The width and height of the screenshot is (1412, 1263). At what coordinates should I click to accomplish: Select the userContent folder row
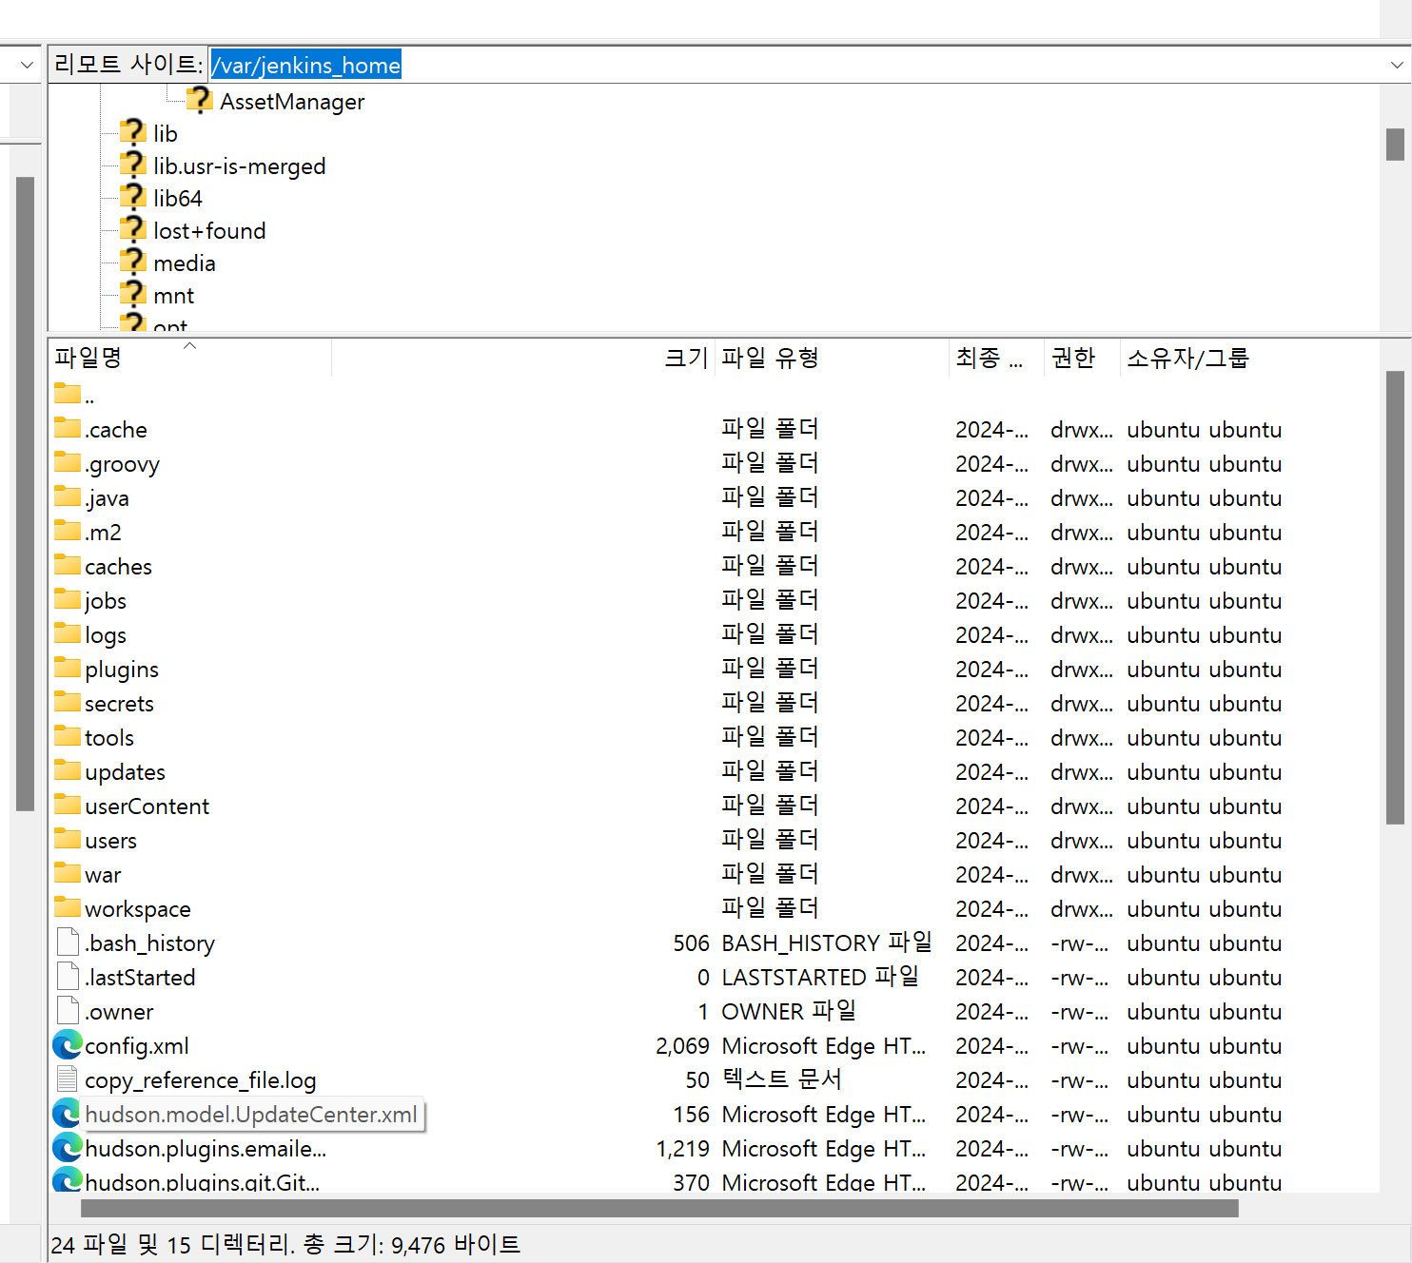point(714,806)
